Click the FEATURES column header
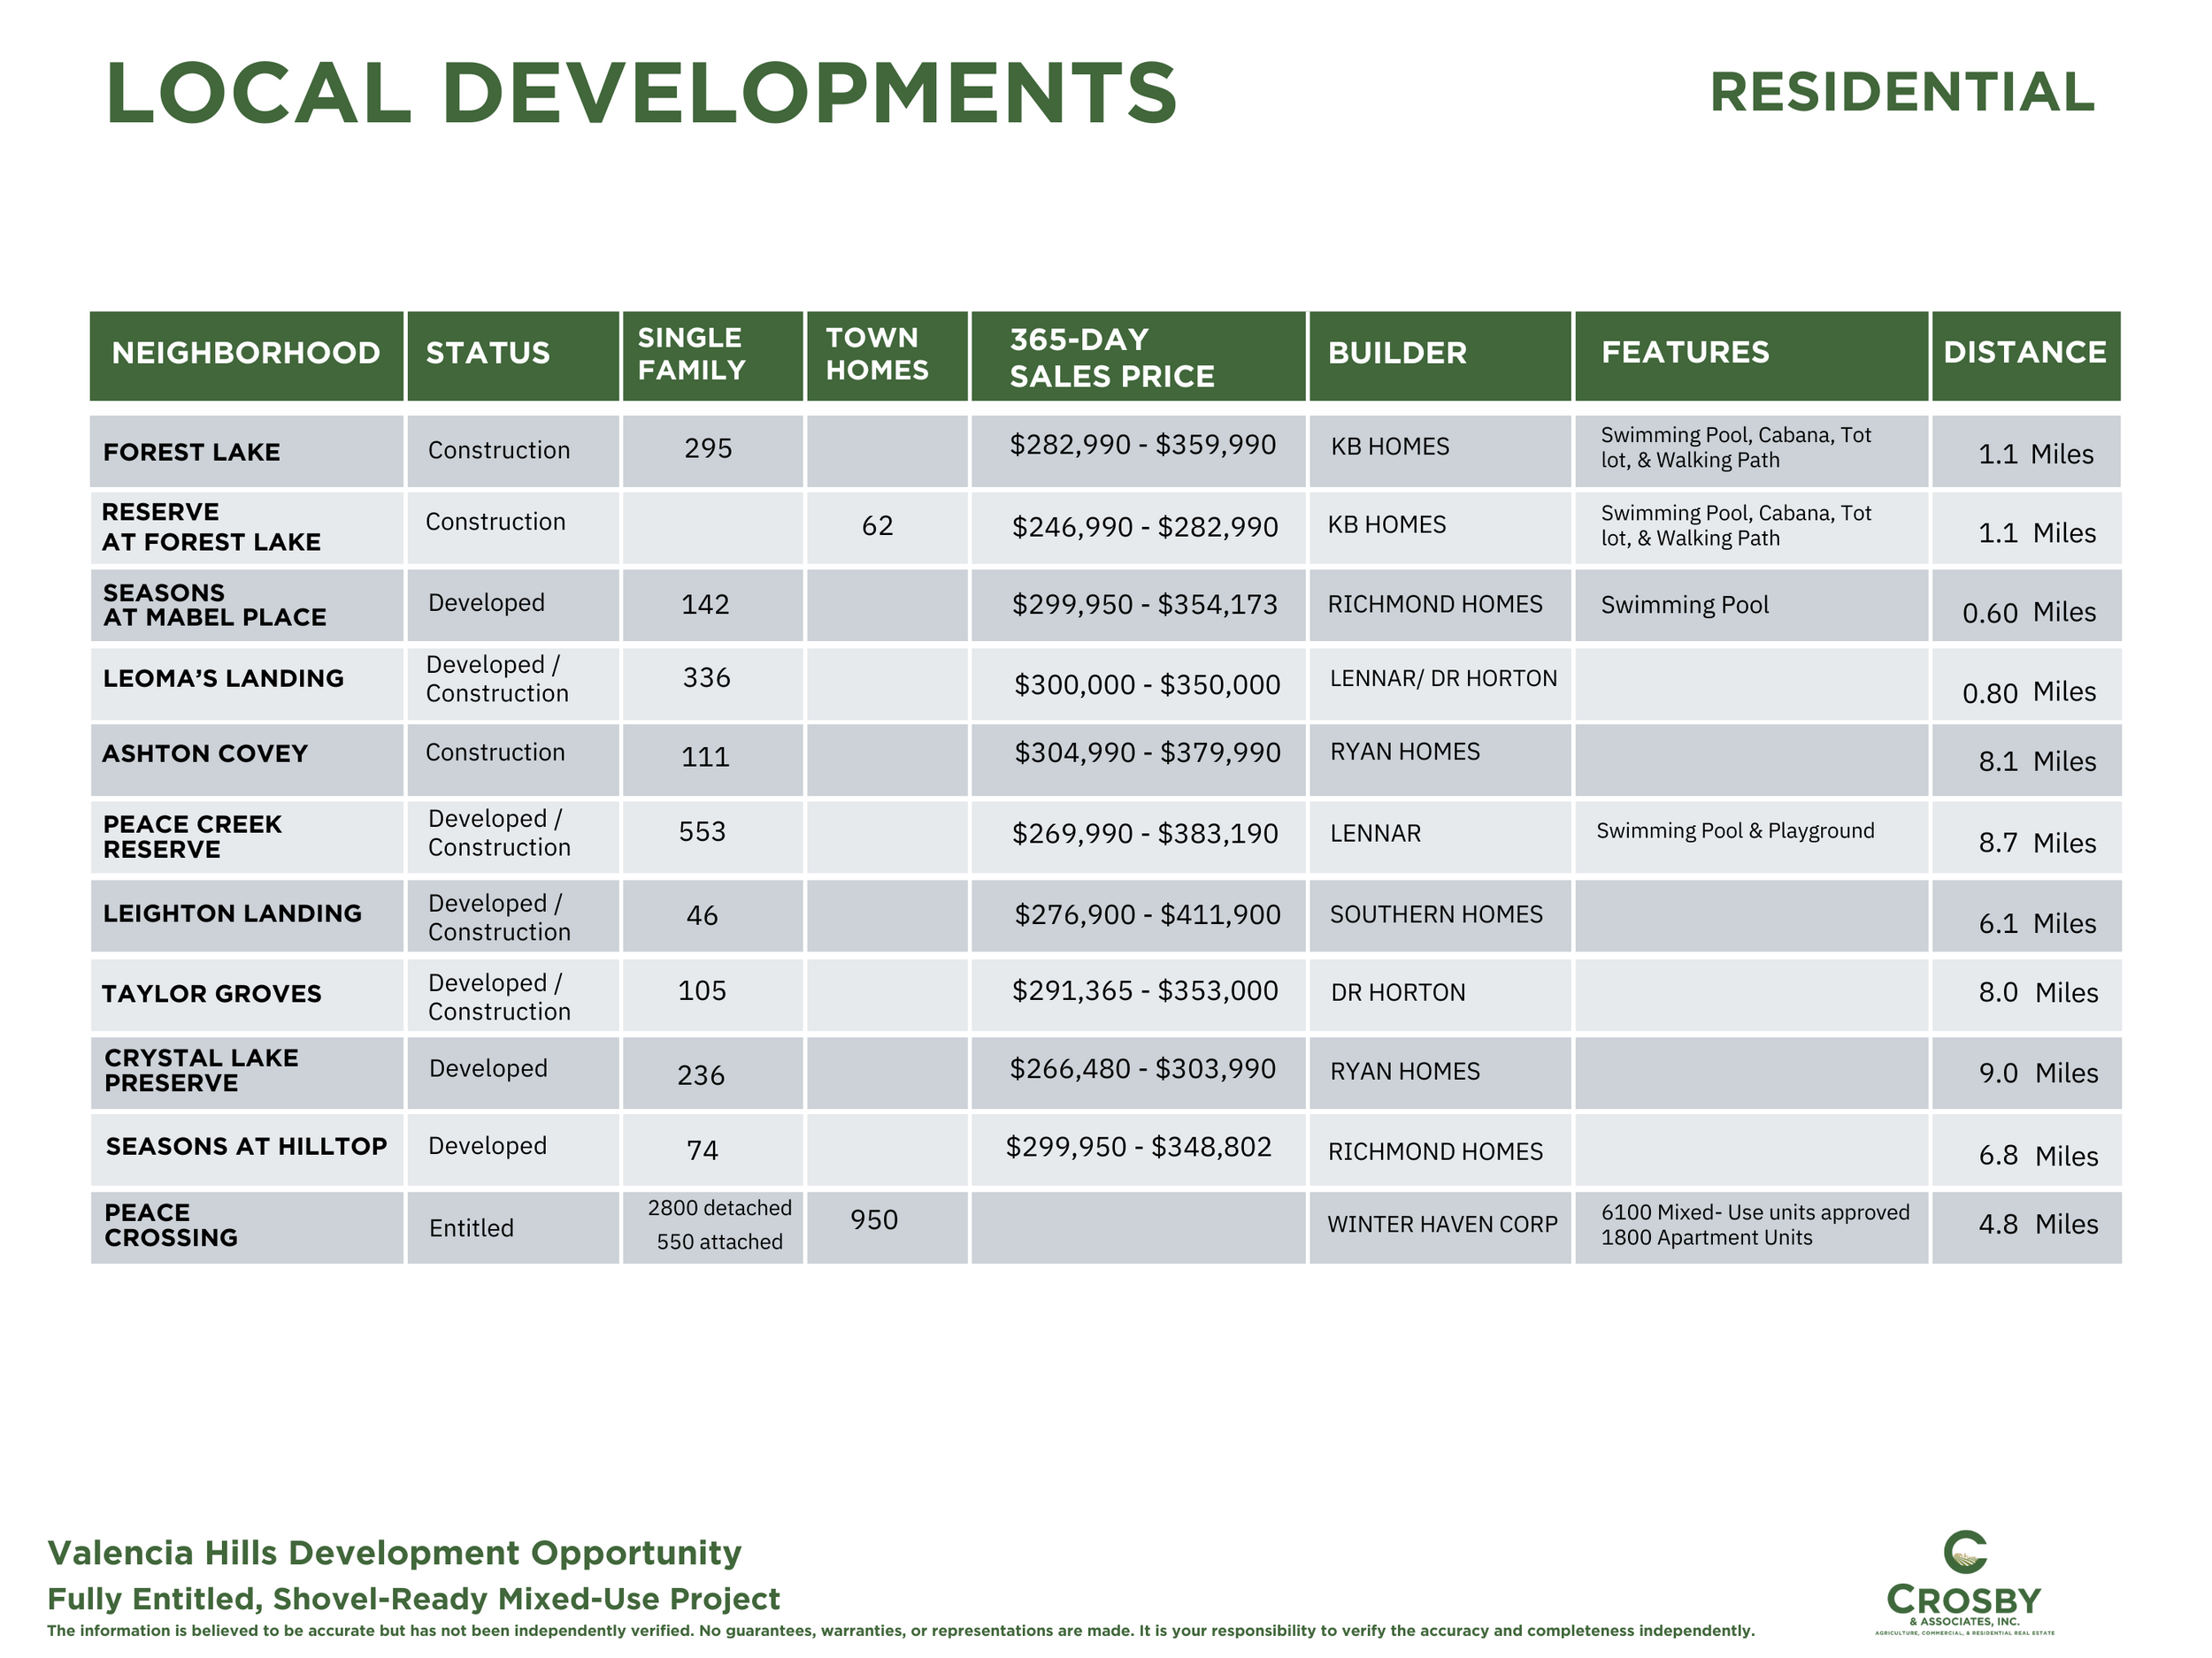The width and height of the screenshot is (2212, 1658). (x=1685, y=352)
